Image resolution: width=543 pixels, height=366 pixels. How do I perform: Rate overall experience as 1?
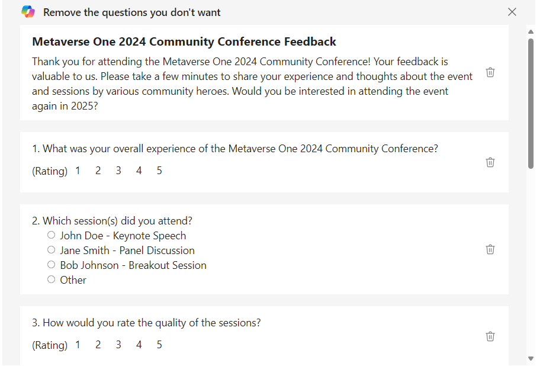(x=78, y=171)
